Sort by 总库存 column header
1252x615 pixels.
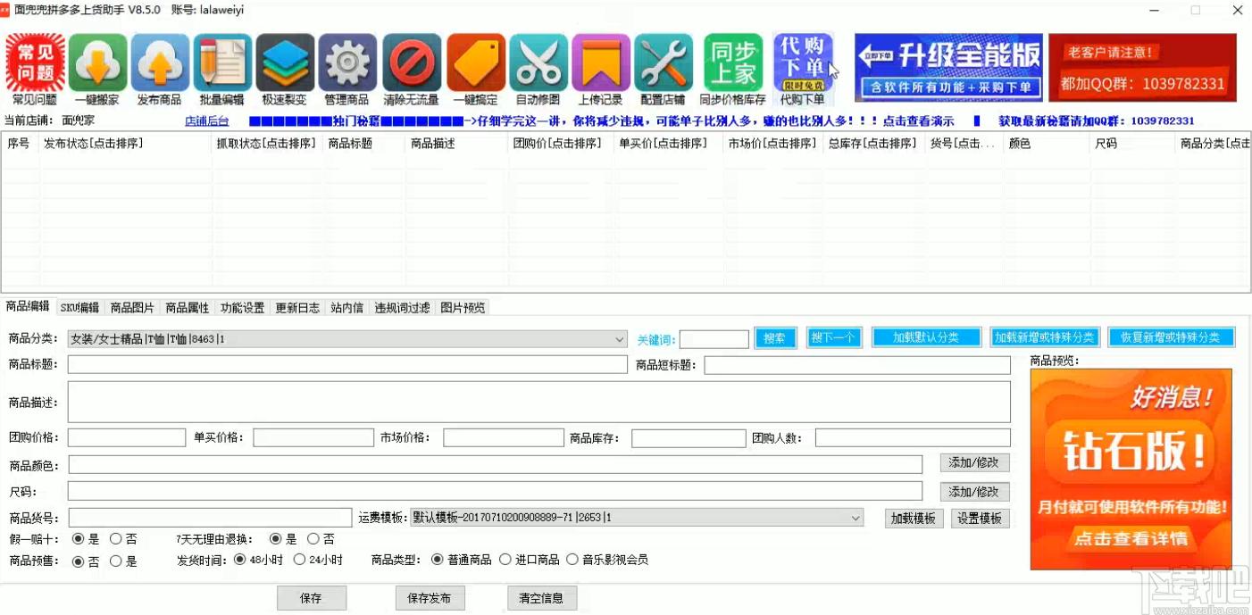pyautogui.click(x=872, y=143)
